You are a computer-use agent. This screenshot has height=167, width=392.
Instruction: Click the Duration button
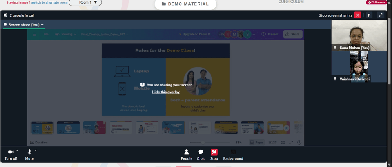(39, 142)
